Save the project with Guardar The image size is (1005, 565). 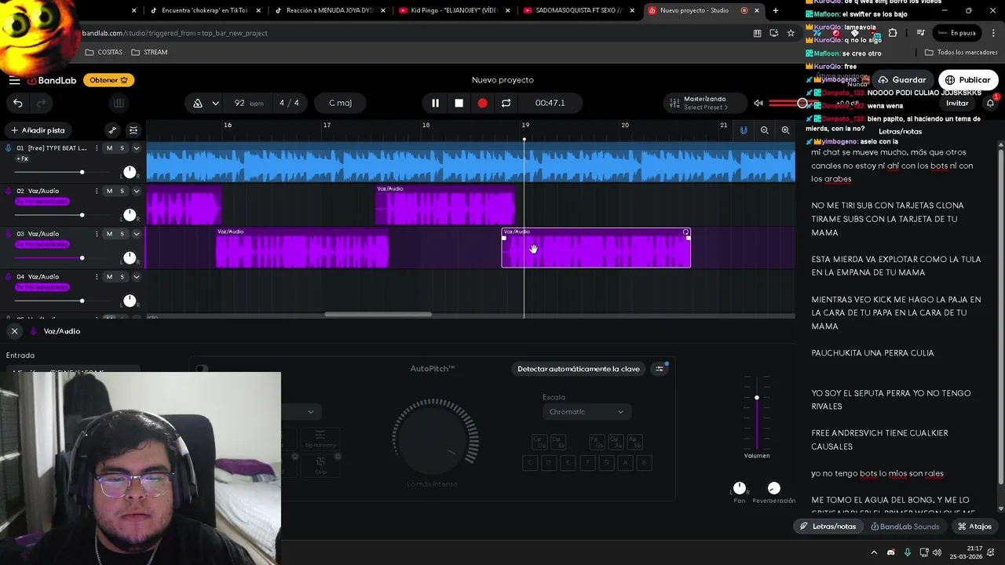pos(901,80)
